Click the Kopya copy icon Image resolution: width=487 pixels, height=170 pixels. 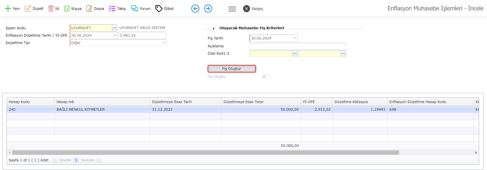tap(67, 9)
